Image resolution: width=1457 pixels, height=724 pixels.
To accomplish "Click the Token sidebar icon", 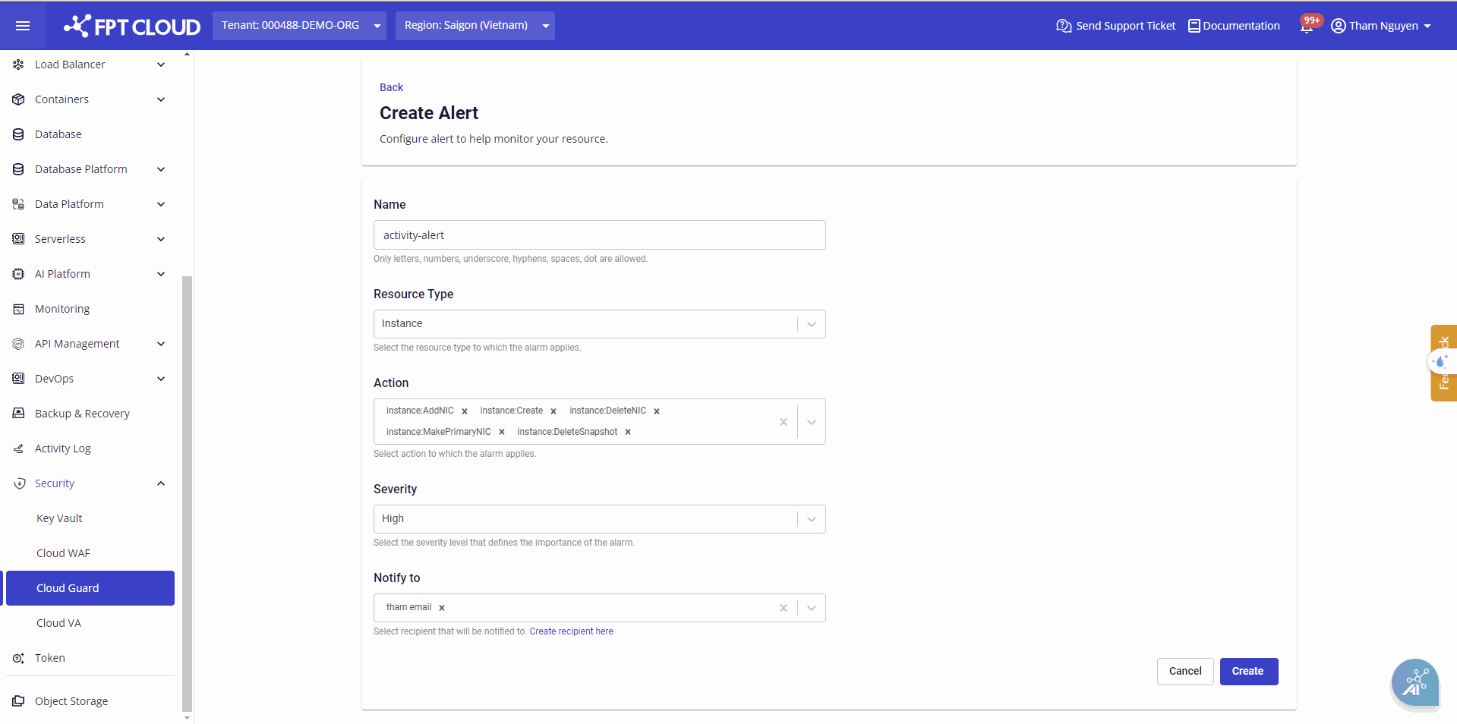I will [x=18, y=658].
